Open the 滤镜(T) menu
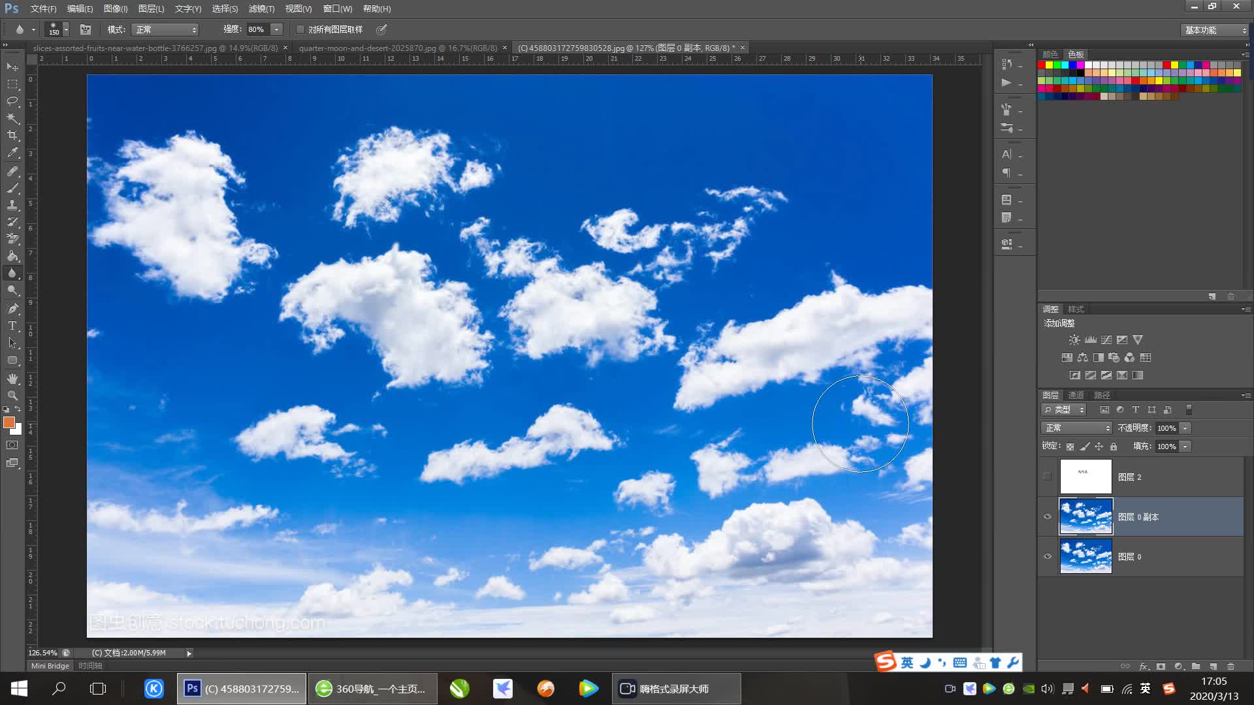 [261, 8]
